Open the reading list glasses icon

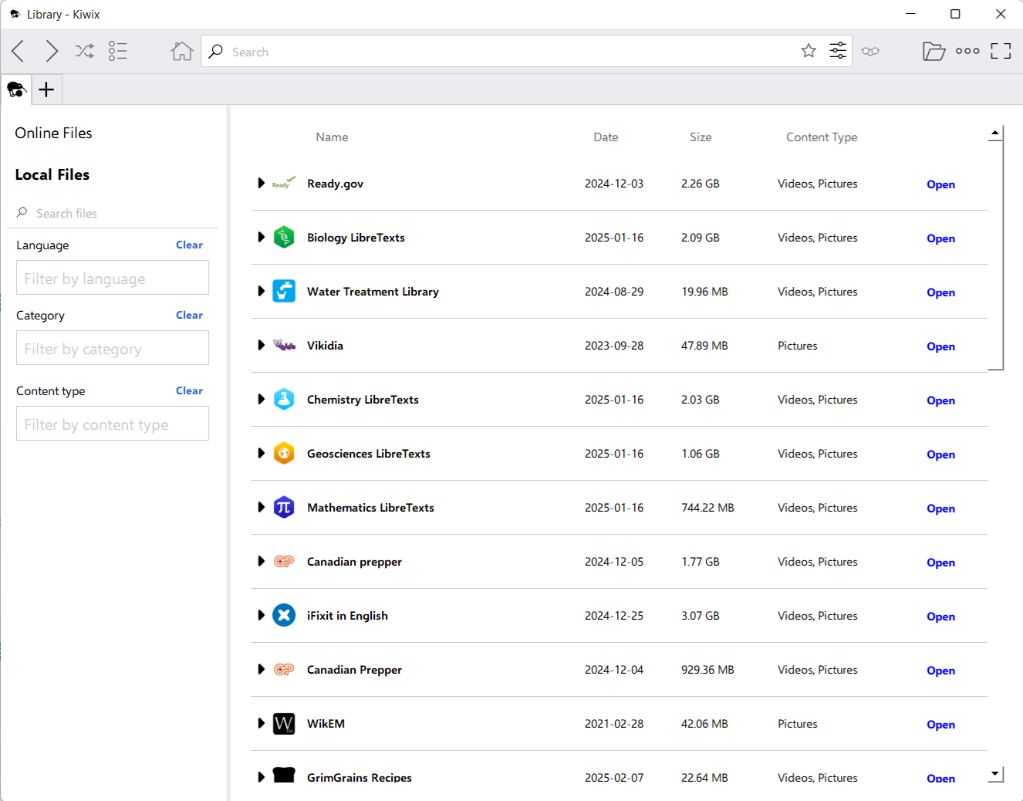870,52
